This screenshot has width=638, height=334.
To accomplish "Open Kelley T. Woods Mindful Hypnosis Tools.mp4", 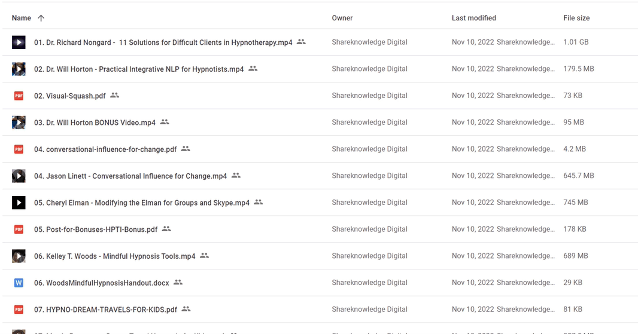I will (x=114, y=256).
